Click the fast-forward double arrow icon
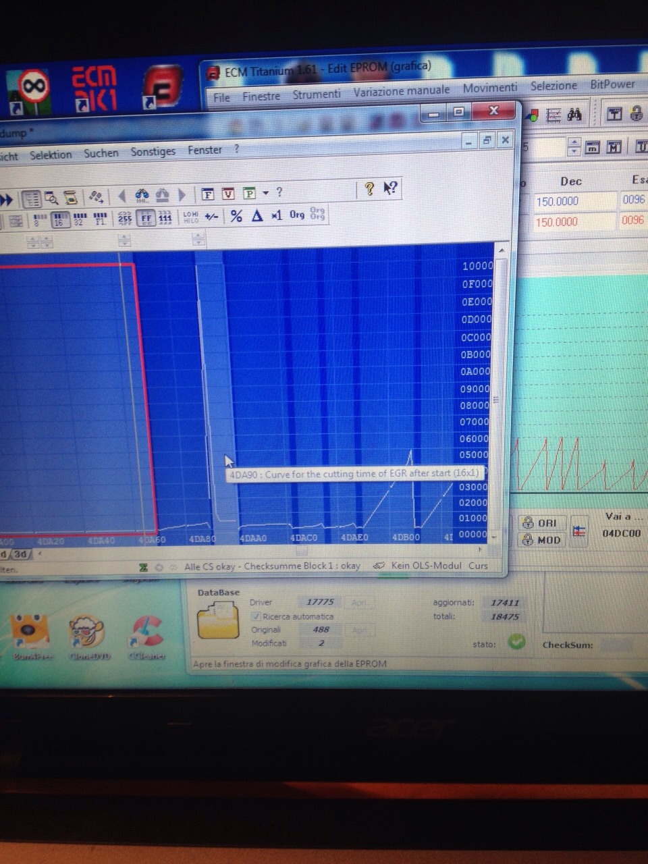Screen dimensions: 648x864 tap(6, 200)
